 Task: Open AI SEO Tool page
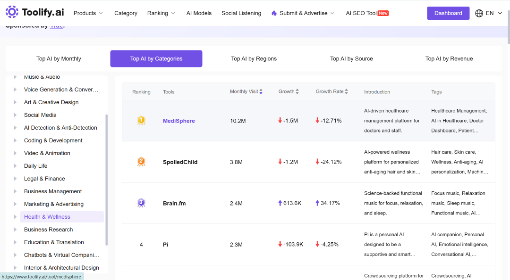point(361,13)
